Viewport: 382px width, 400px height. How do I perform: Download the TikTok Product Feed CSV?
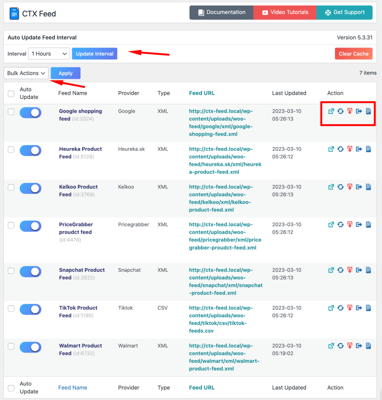(350, 308)
